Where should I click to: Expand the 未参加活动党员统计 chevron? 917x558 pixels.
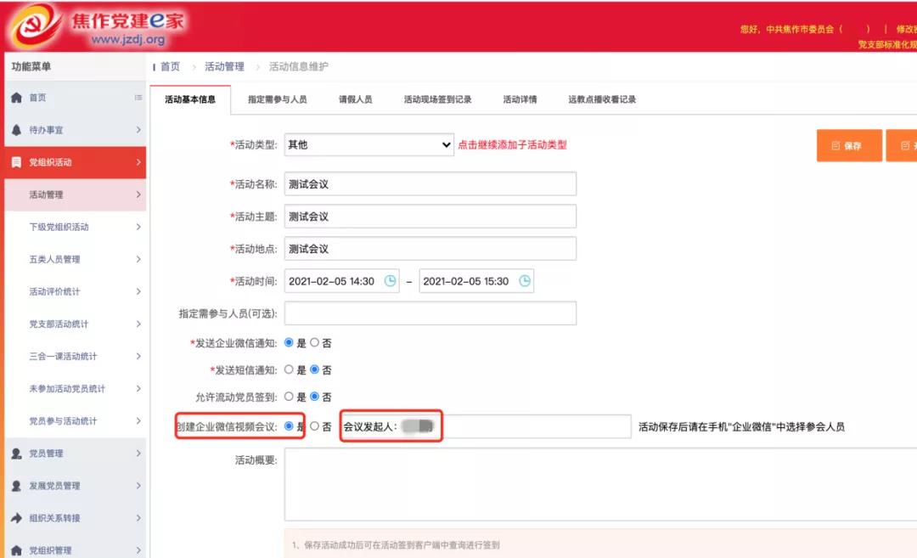(x=138, y=388)
